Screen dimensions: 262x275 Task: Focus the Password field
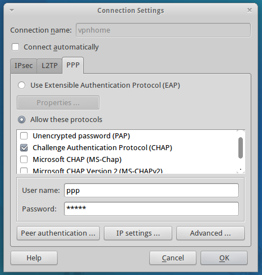(x=151, y=209)
